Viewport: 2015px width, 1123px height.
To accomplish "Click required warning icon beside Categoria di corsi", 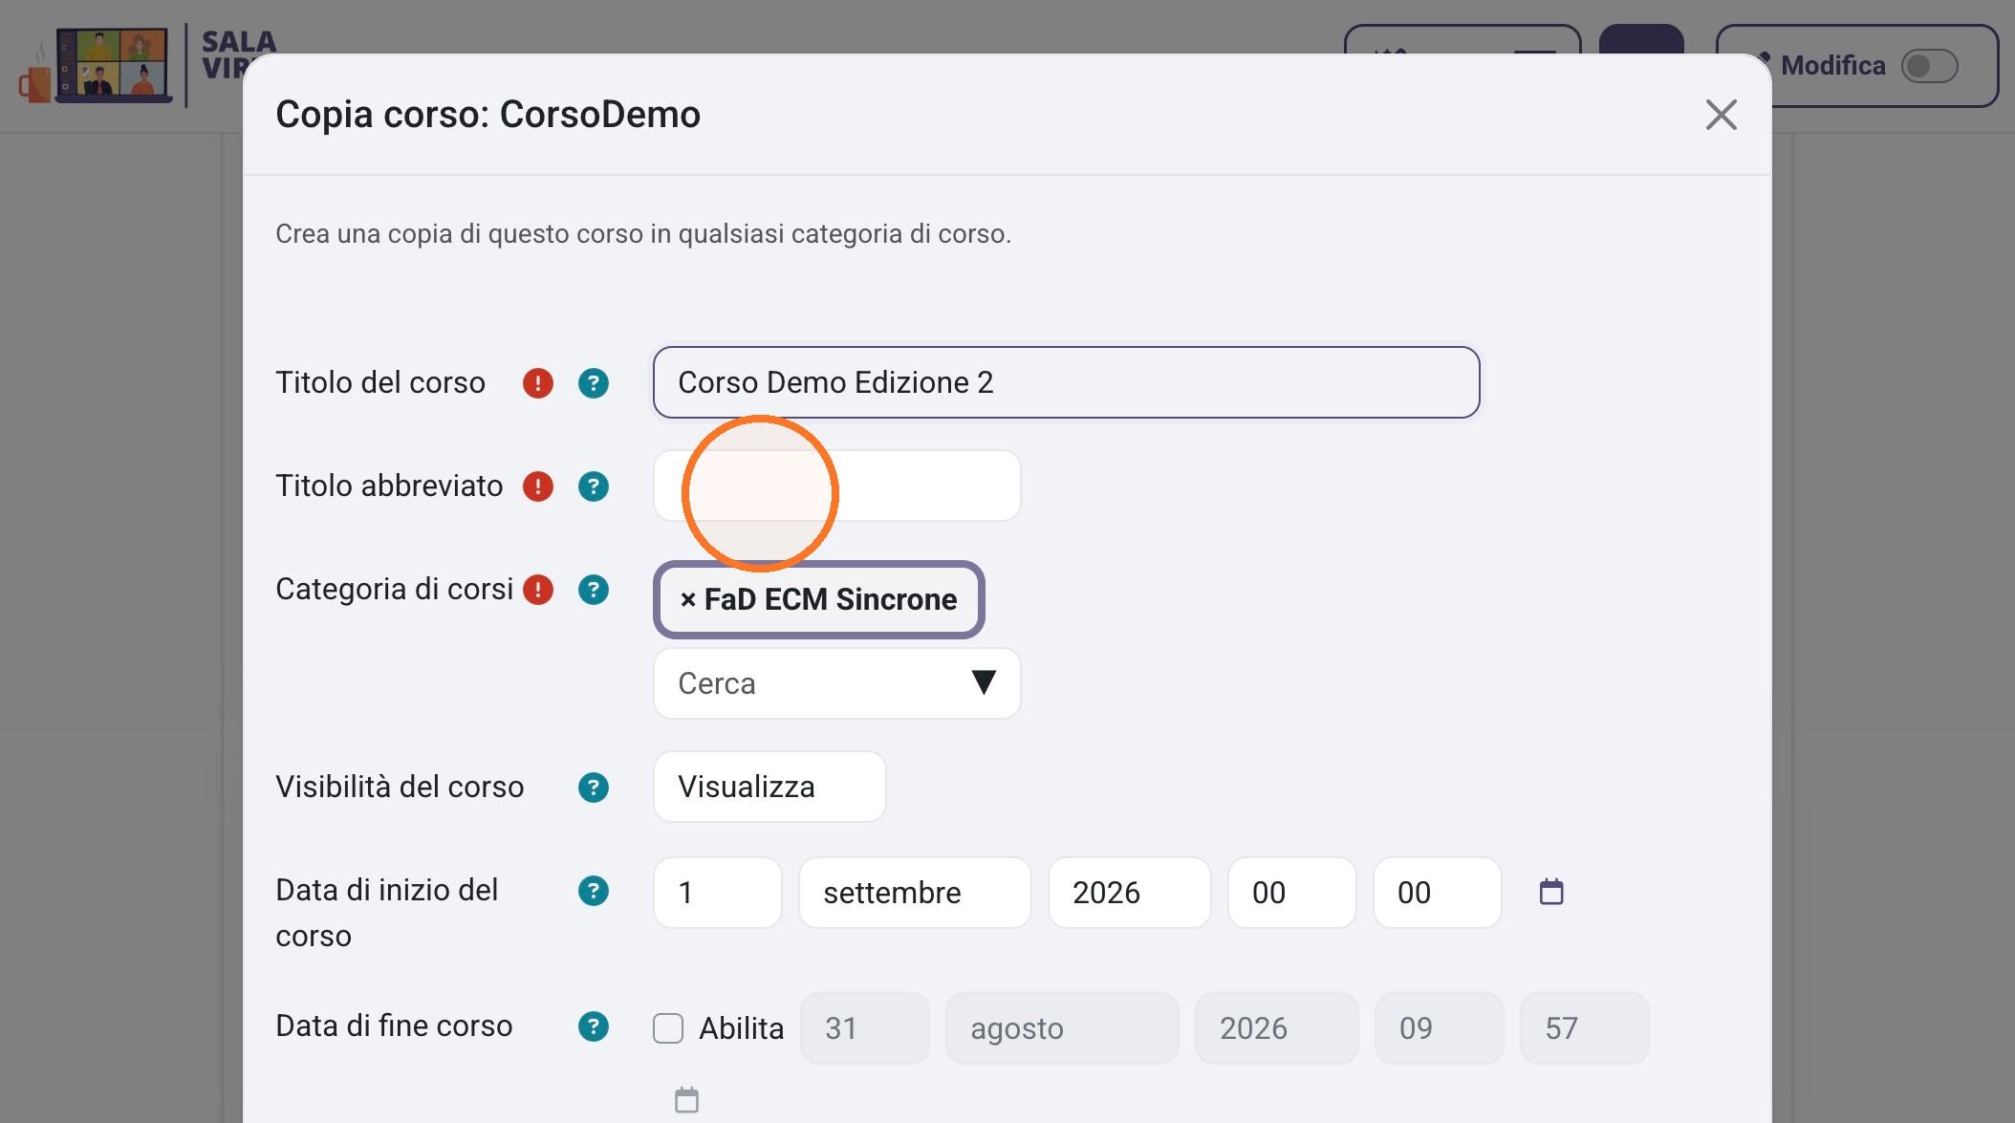I will coord(538,590).
